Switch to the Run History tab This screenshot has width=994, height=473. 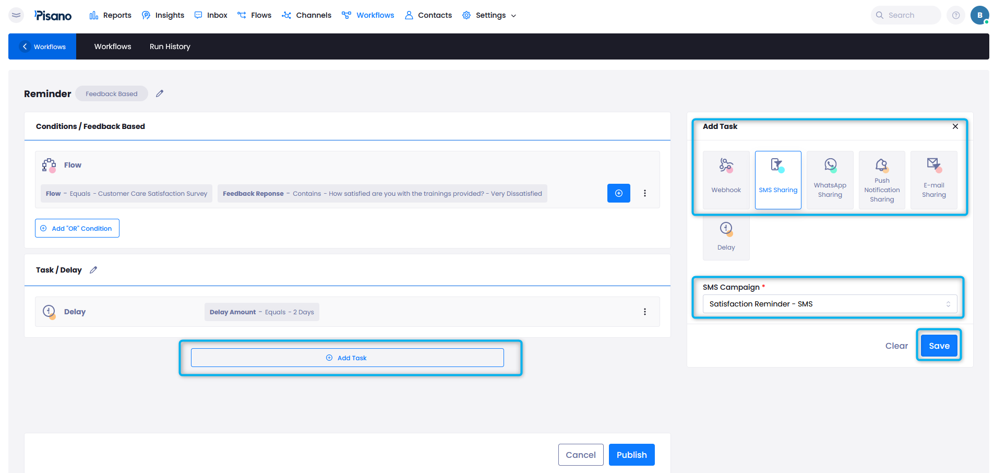click(170, 46)
